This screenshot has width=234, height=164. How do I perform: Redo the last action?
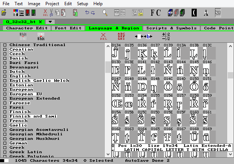click(93, 13)
